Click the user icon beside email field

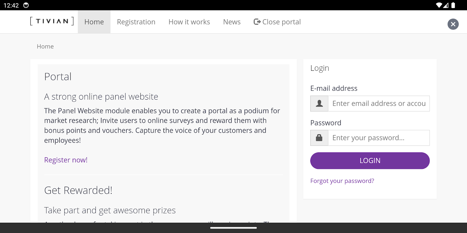point(319,104)
